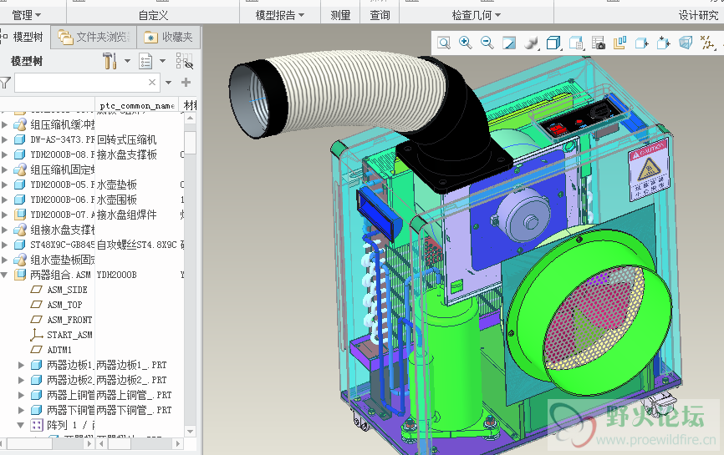The width and height of the screenshot is (724, 455).
Task: Open the view manager camera icon
Action: [x=599, y=43]
